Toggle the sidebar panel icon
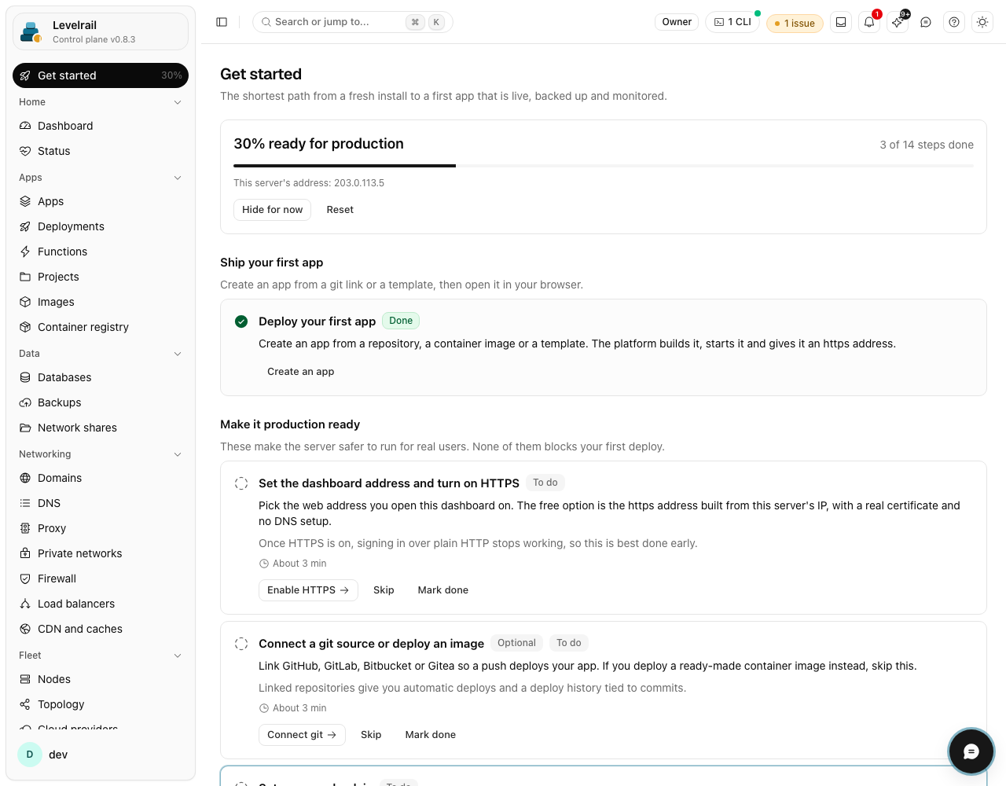The height and width of the screenshot is (786, 1006). coord(222,22)
